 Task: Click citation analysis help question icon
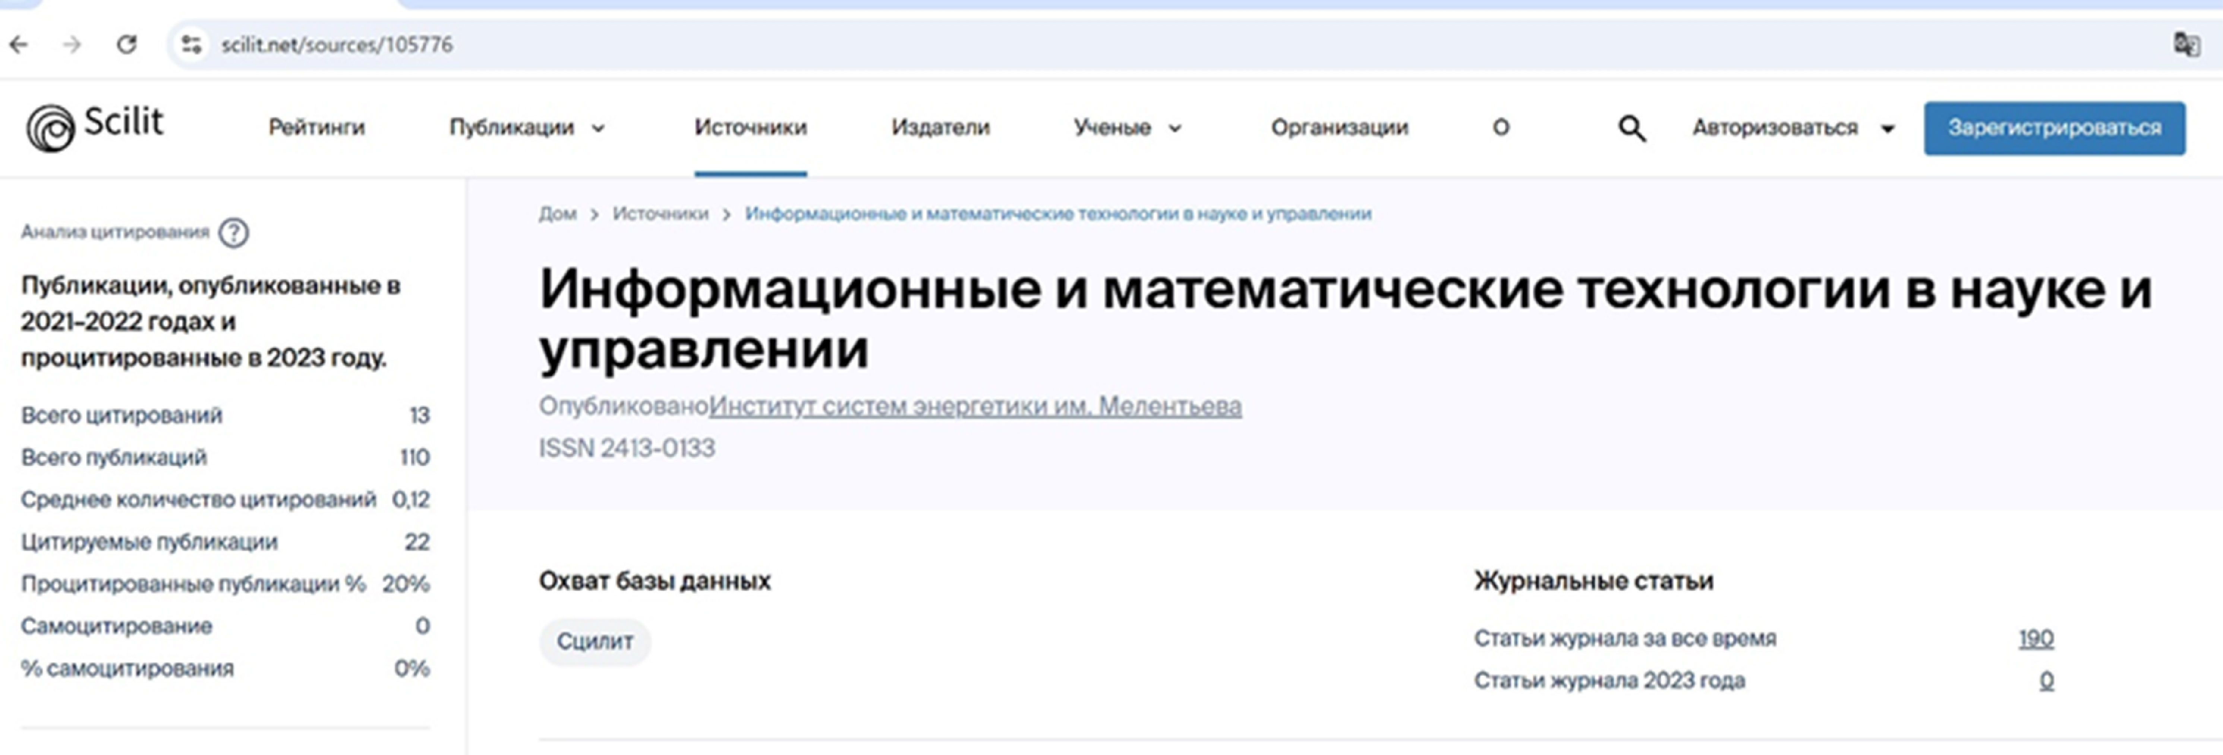(x=233, y=233)
